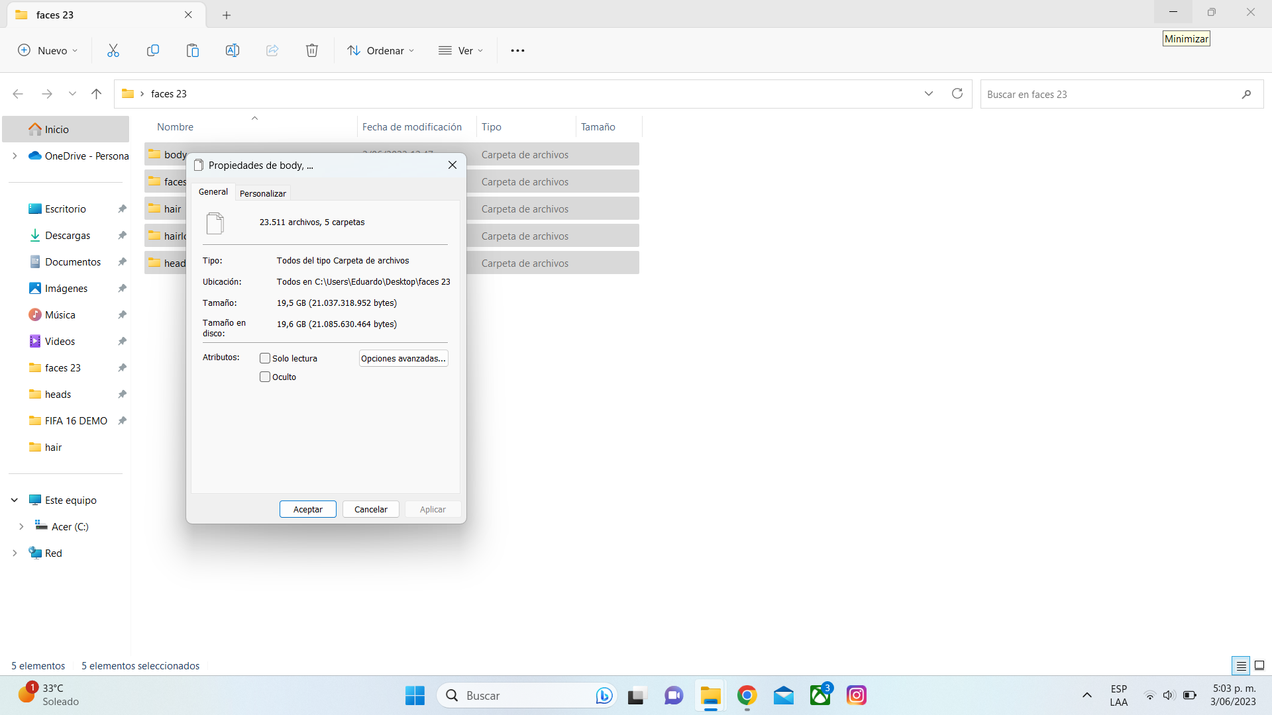Viewport: 1272px width, 715px height.
Task: Click the Cut (scissors) toolbar icon
Action: (113, 50)
